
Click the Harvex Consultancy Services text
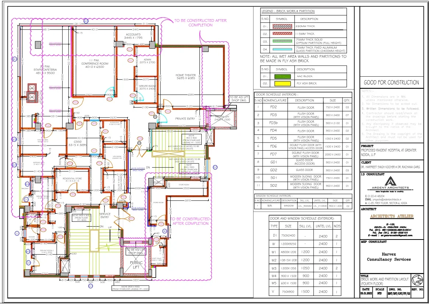[x=389, y=257]
